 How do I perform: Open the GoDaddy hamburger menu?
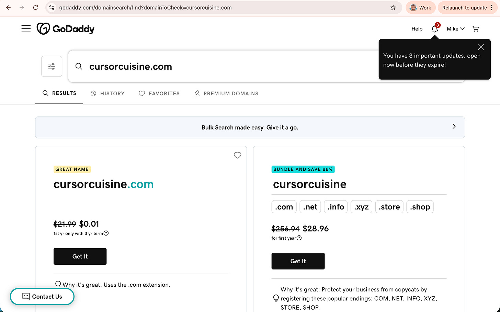coord(26,28)
